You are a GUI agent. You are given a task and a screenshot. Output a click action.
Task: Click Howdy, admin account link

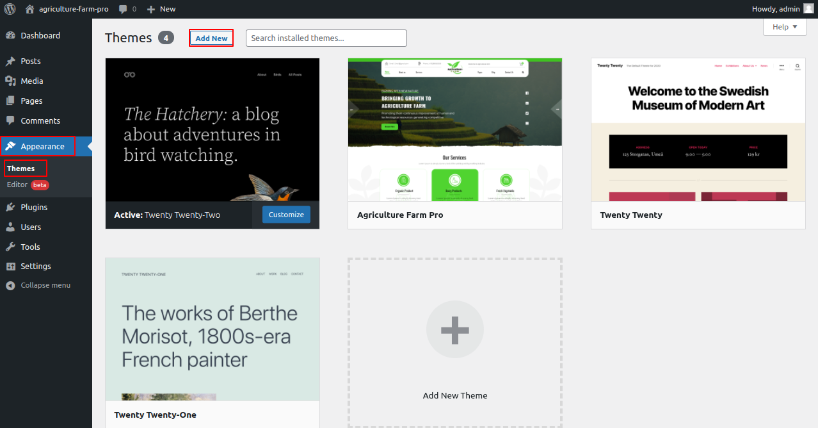(x=776, y=9)
